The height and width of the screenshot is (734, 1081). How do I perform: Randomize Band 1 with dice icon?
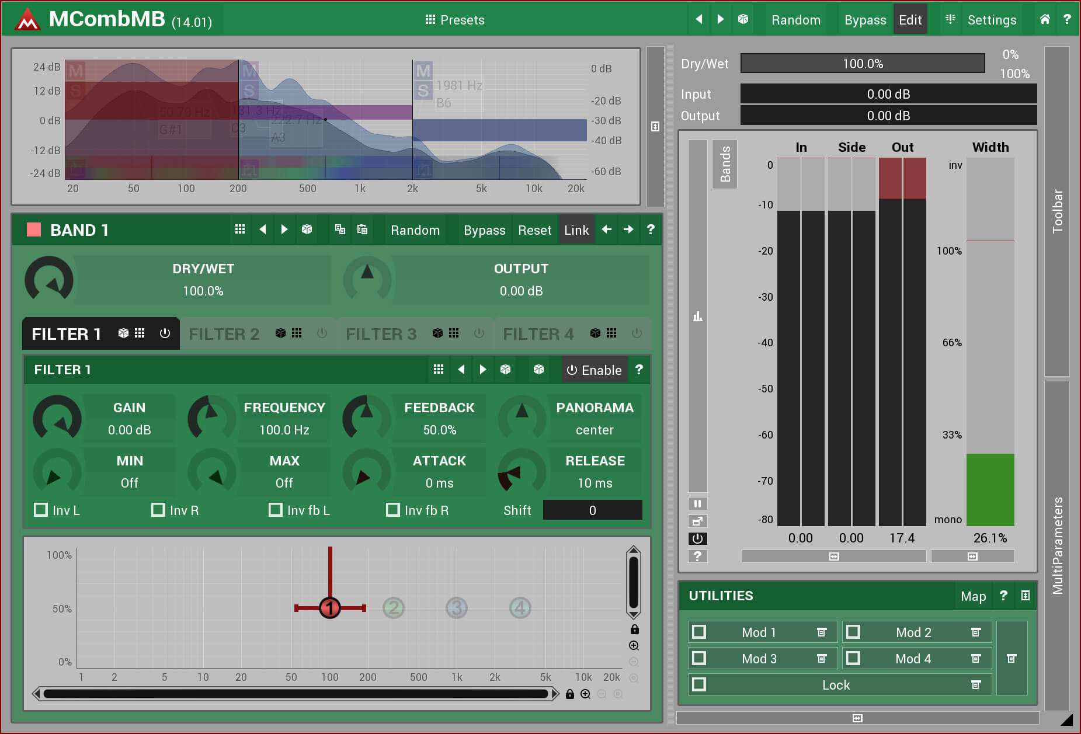pos(307,229)
